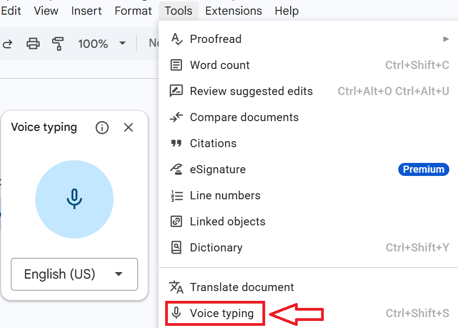Viewport: 458px width, 328px height.
Task: Choose Review suggested edits from the menu
Action: 309,91
